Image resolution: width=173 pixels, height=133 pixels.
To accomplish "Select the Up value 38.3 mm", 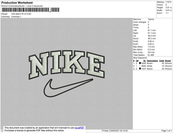I will (x=152, y=36).
